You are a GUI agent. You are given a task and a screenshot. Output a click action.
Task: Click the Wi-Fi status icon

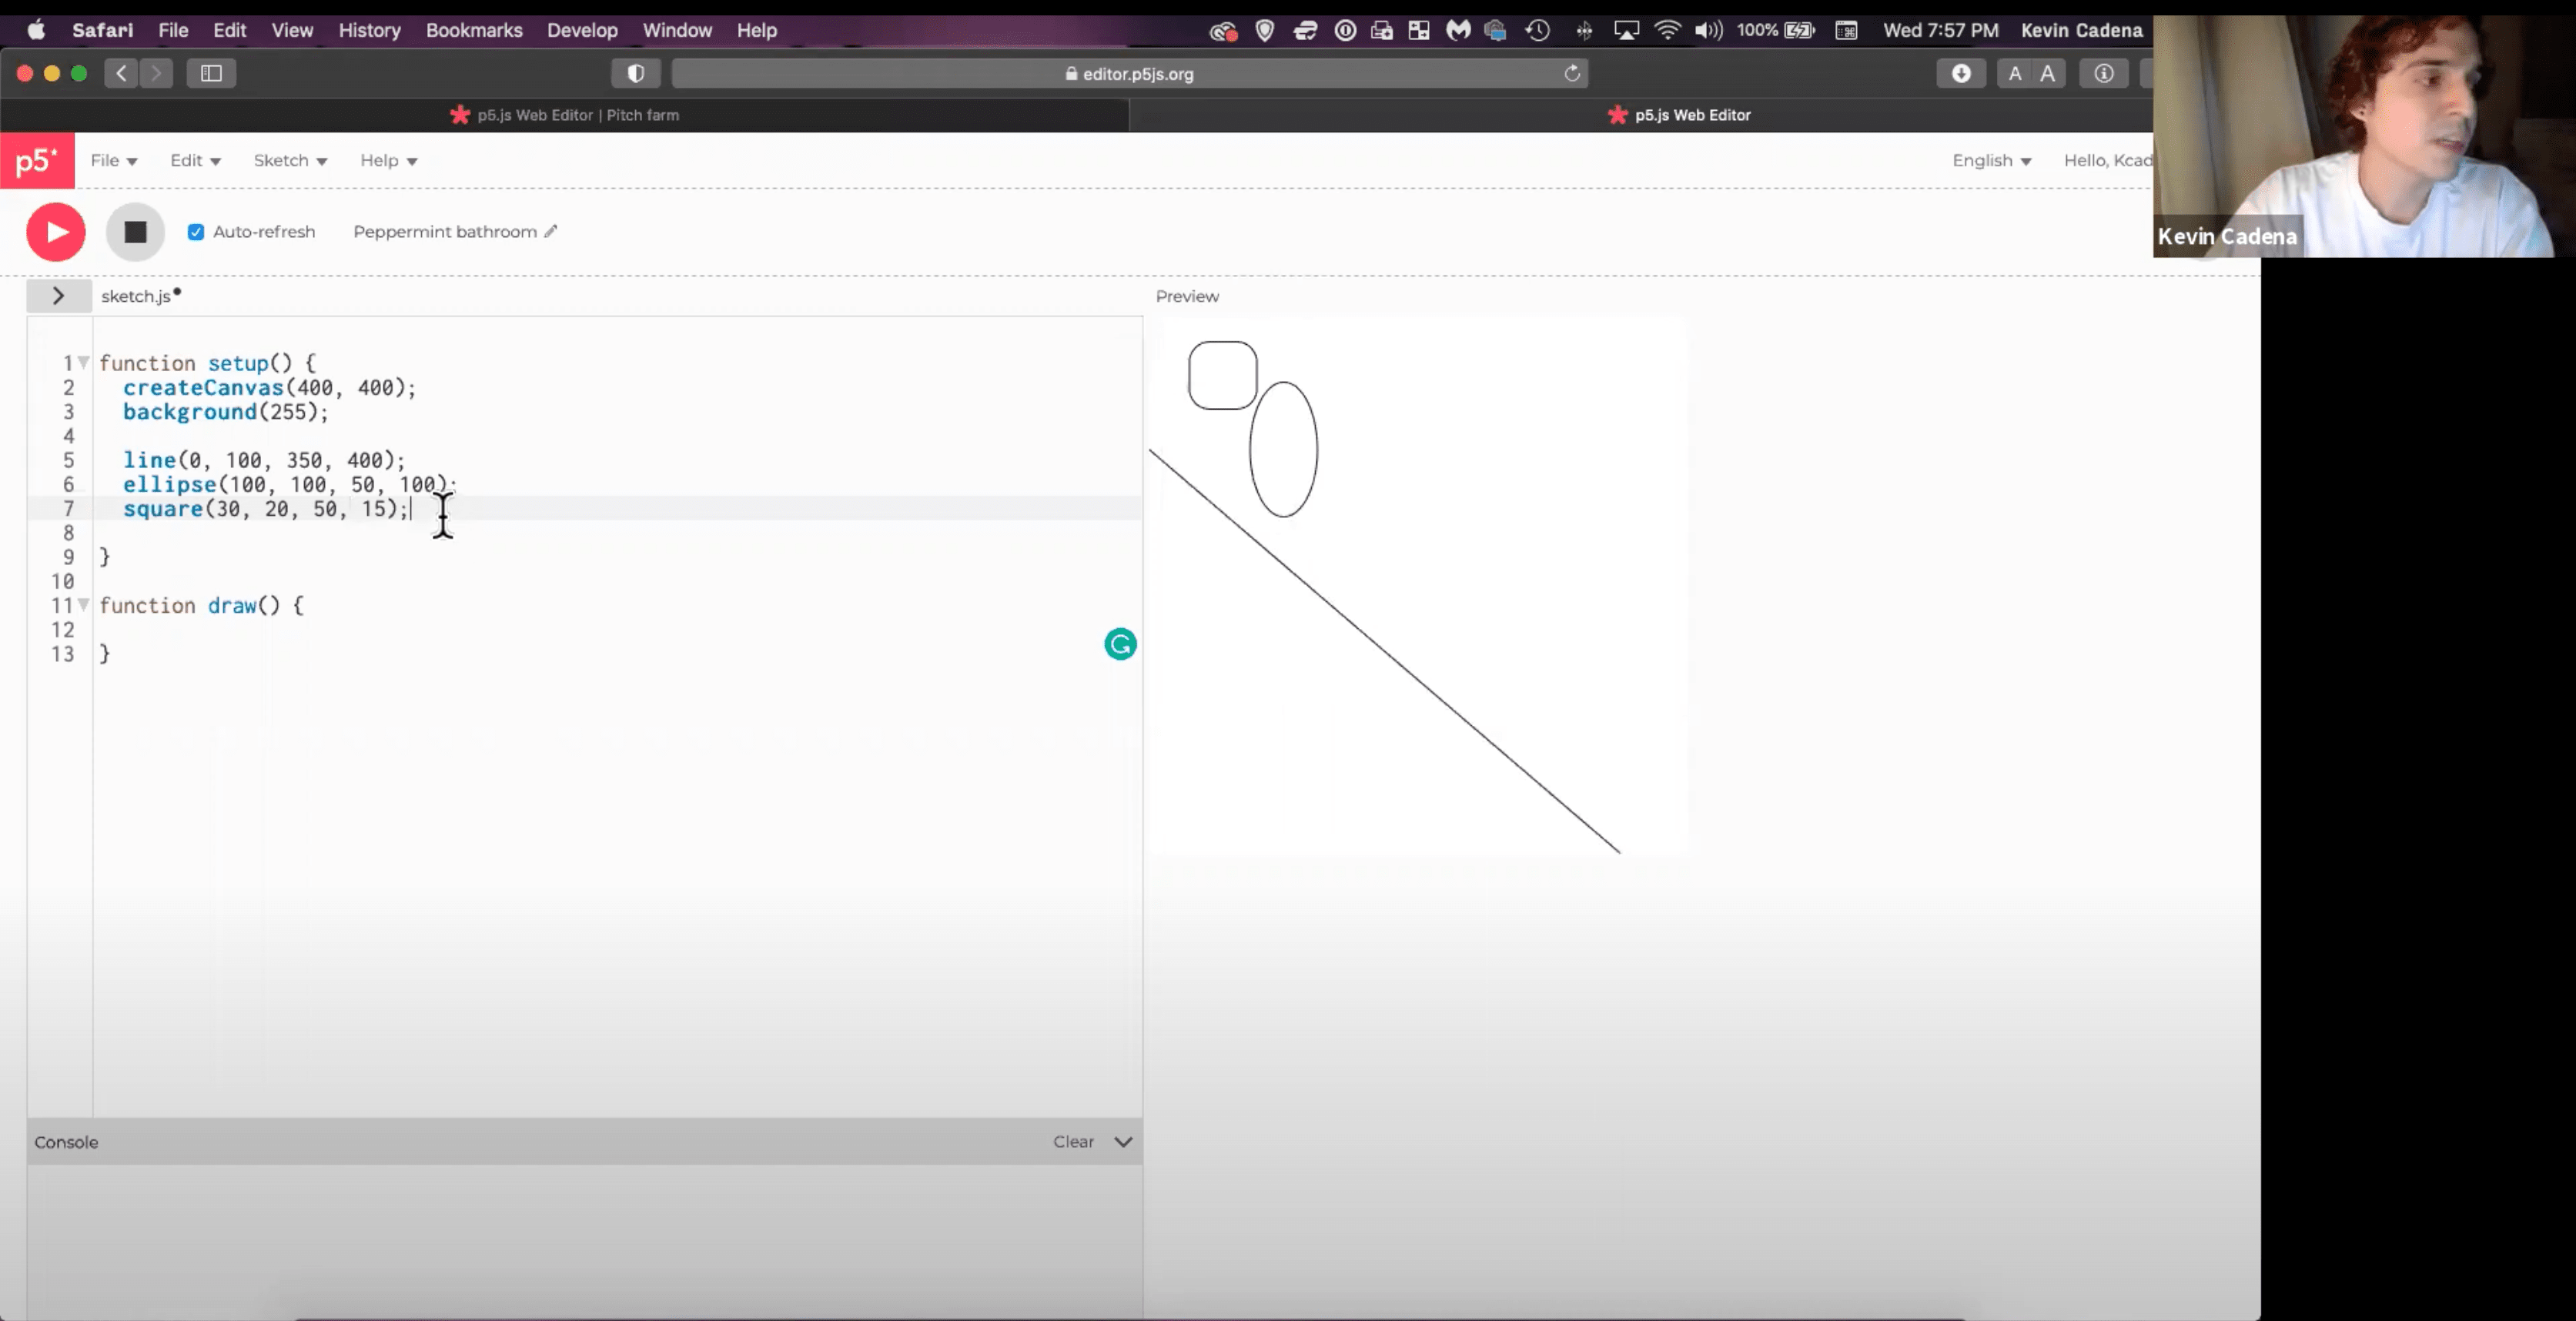coord(1667,30)
